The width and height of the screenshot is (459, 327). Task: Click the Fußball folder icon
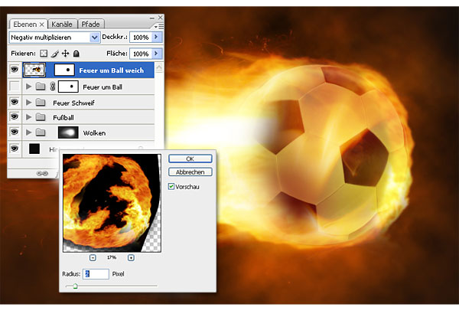click(41, 117)
